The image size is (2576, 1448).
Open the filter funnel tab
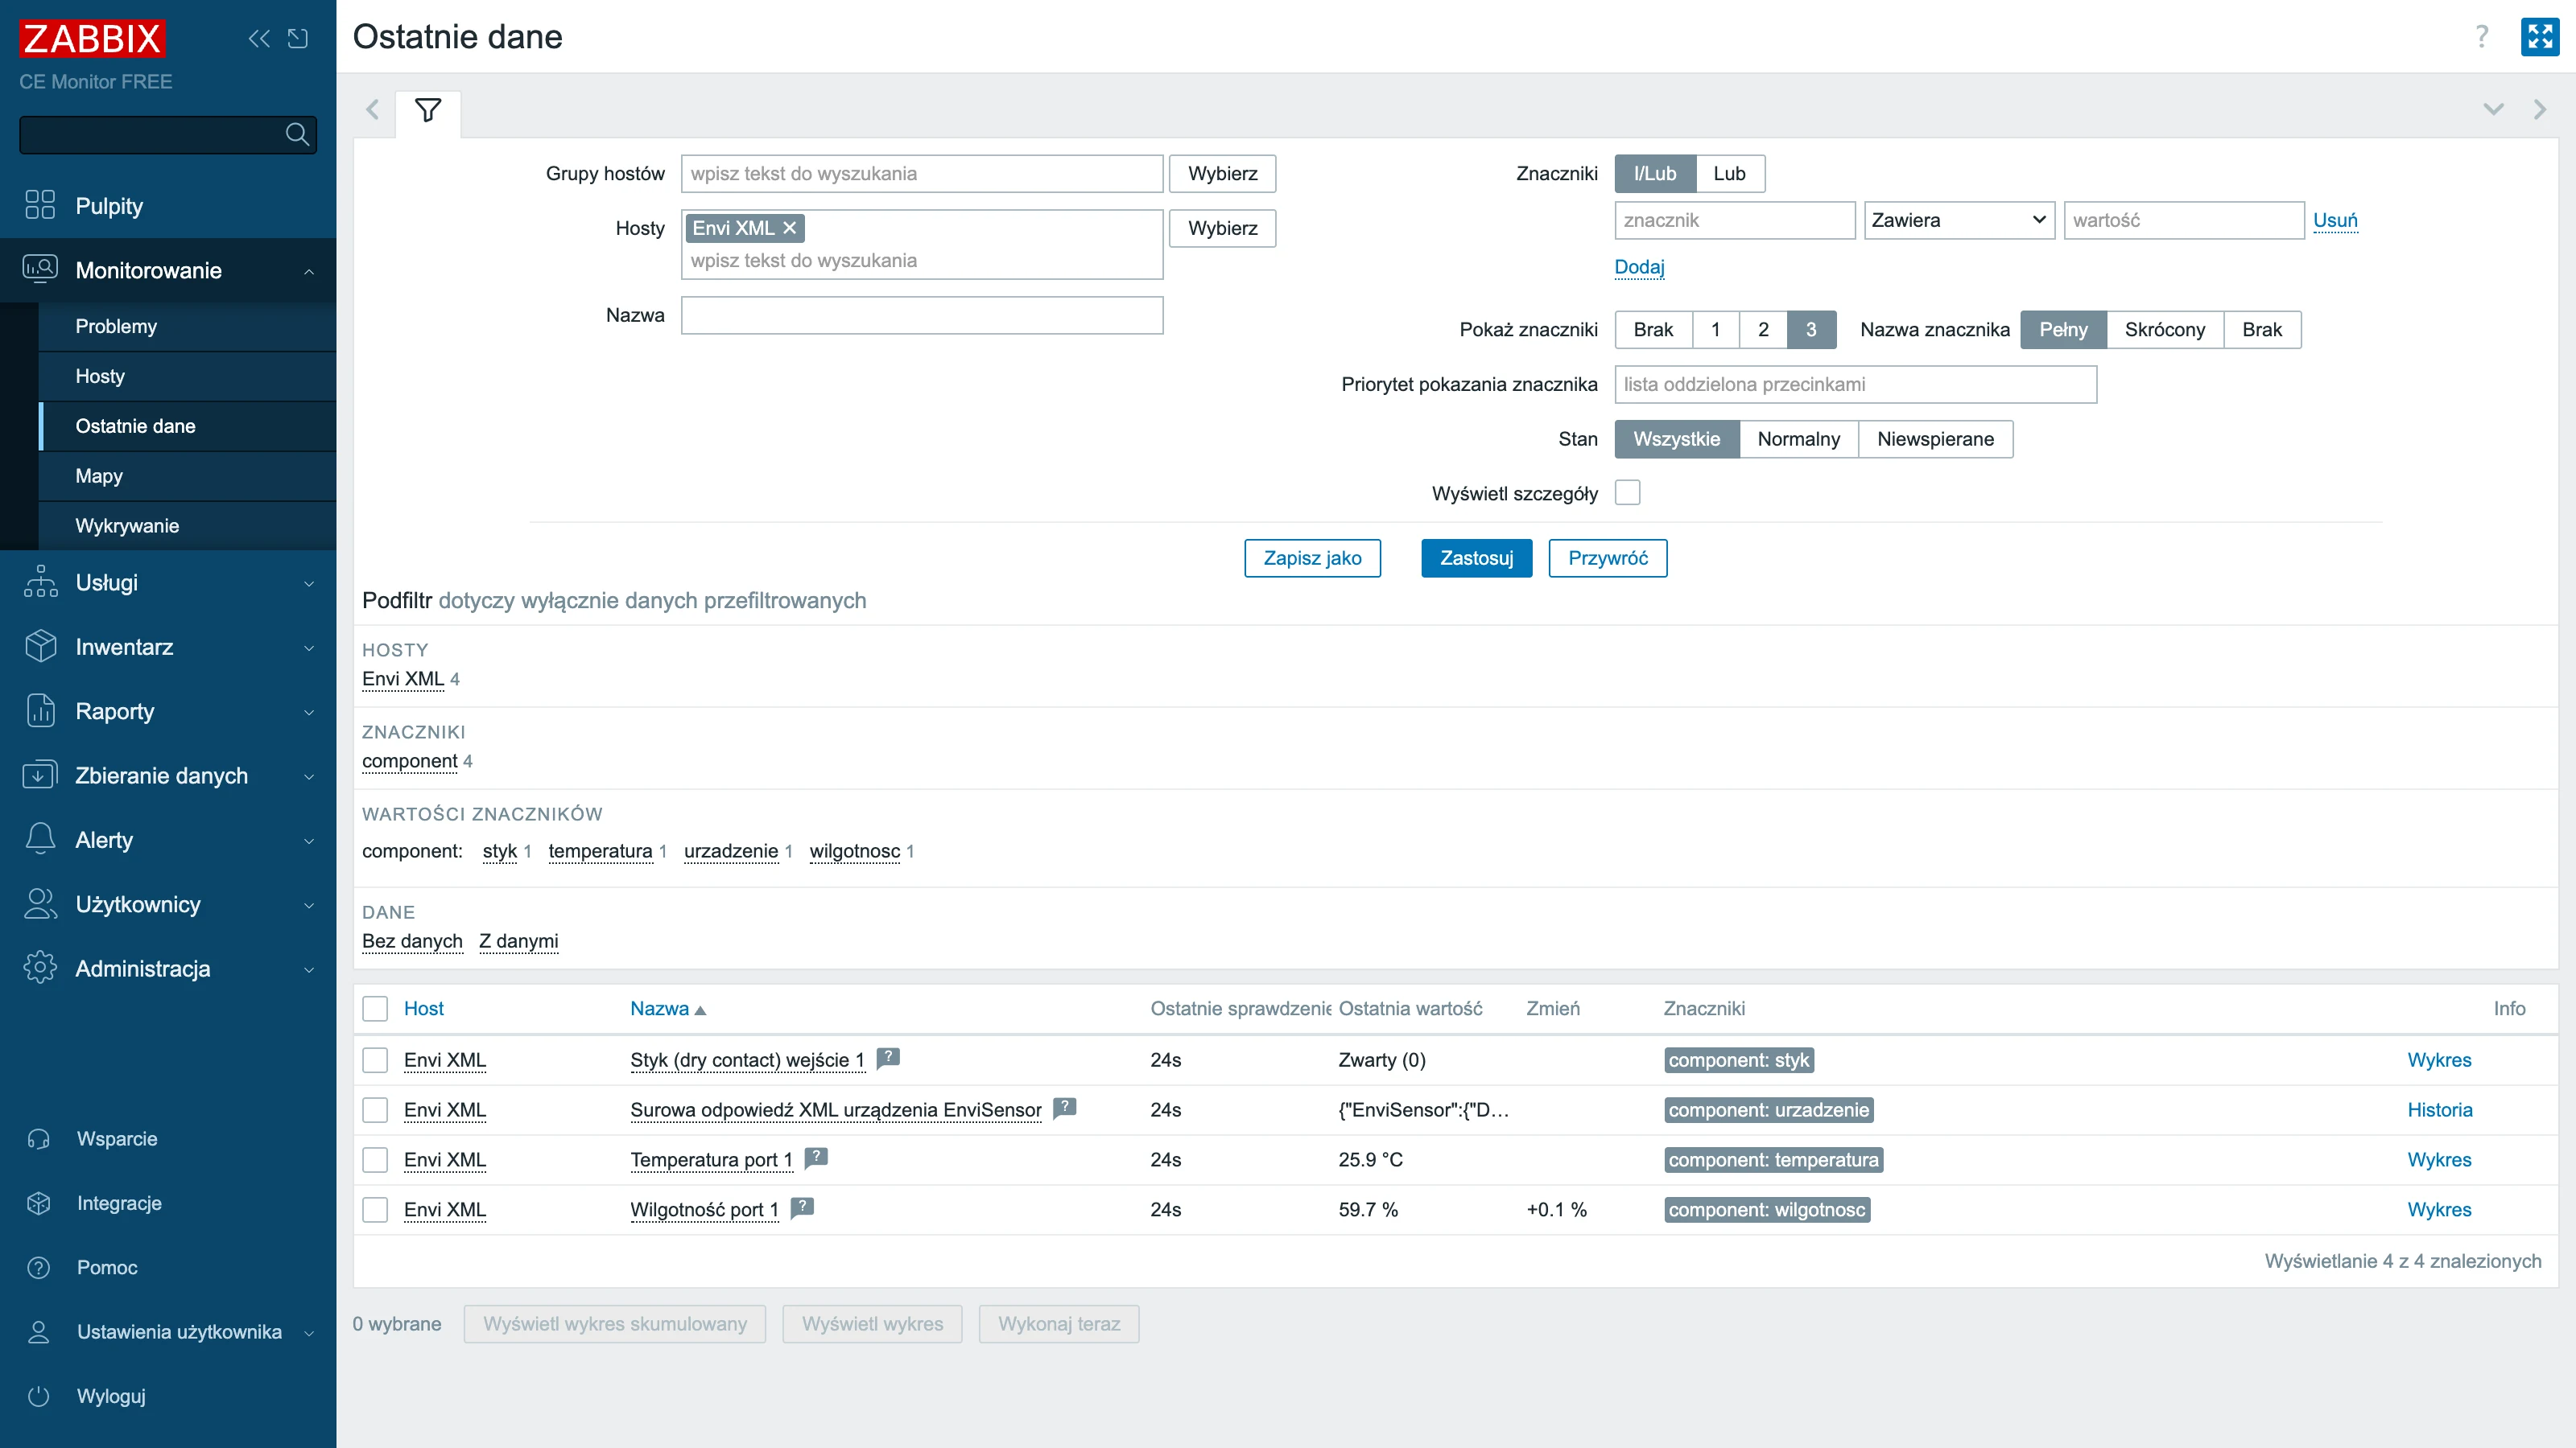coord(428,110)
